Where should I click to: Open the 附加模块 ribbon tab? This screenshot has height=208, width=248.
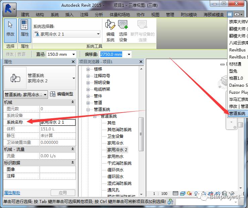point(189,14)
